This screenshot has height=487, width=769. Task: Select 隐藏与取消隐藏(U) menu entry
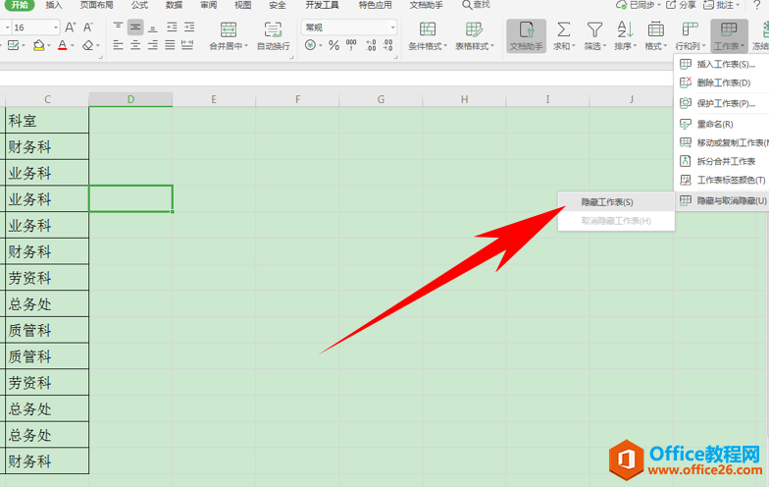coord(722,200)
